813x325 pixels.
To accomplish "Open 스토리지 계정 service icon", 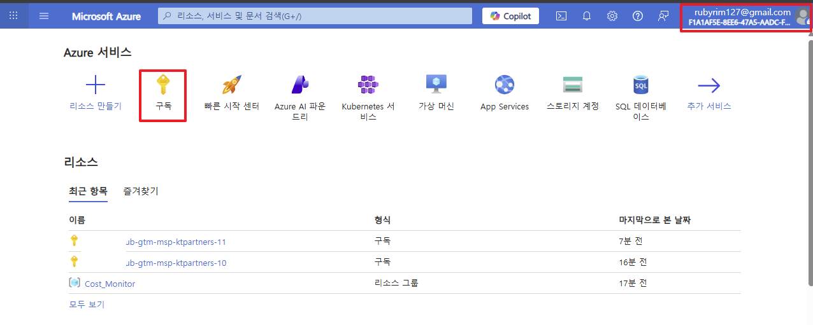I will [x=573, y=85].
